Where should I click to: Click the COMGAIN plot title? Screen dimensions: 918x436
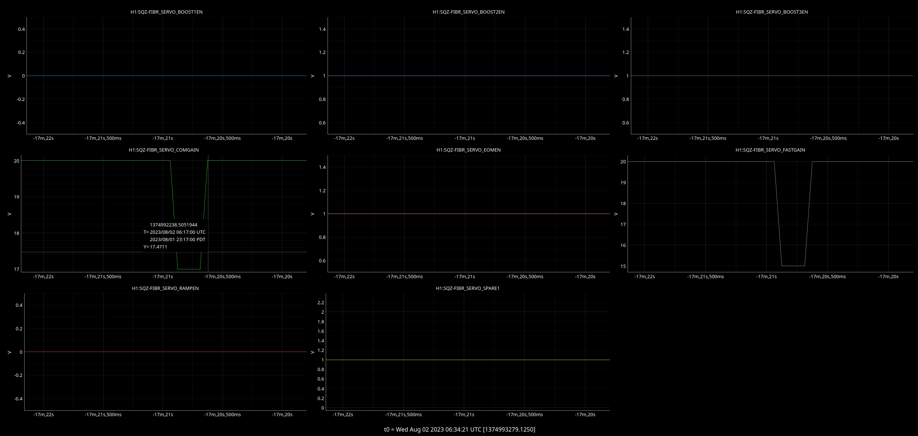point(163,150)
